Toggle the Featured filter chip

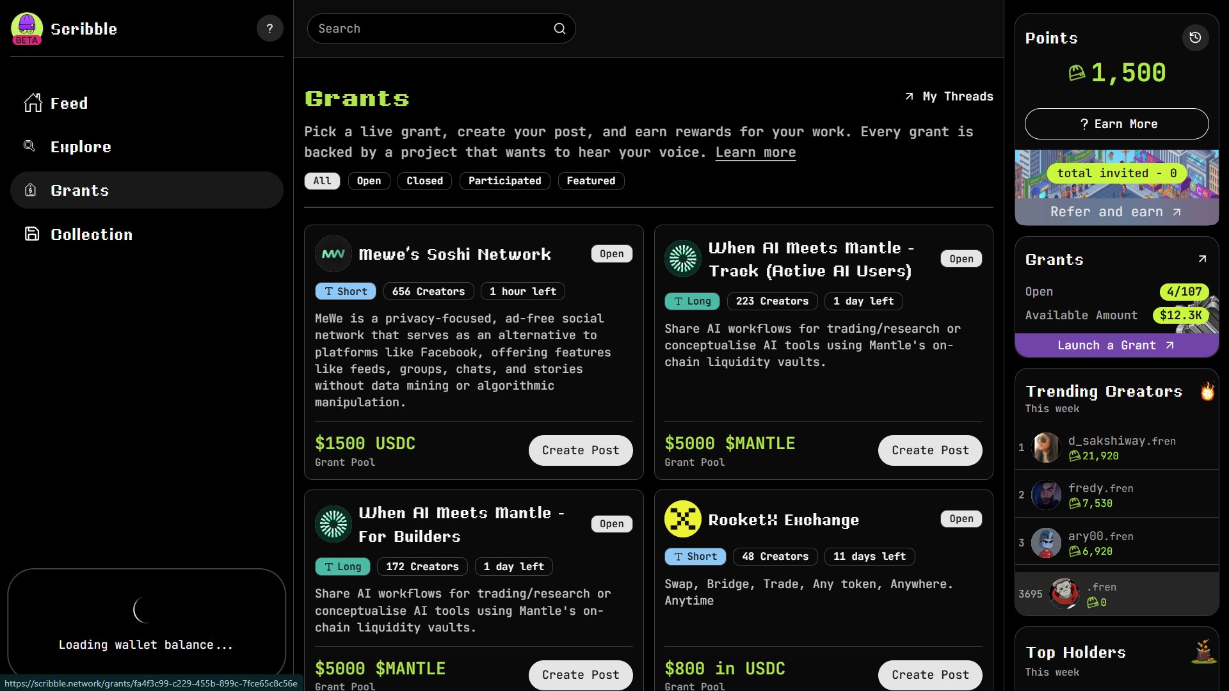tap(590, 181)
